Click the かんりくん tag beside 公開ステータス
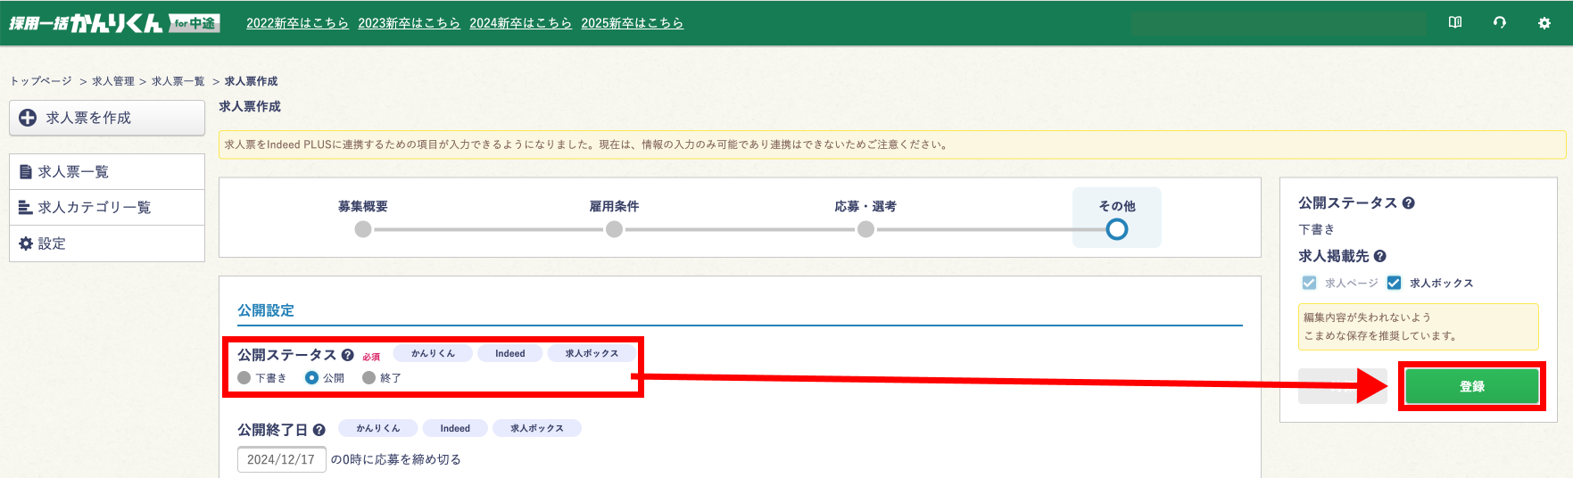Image resolution: width=1573 pixels, height=478 pixels. [433, 353]
